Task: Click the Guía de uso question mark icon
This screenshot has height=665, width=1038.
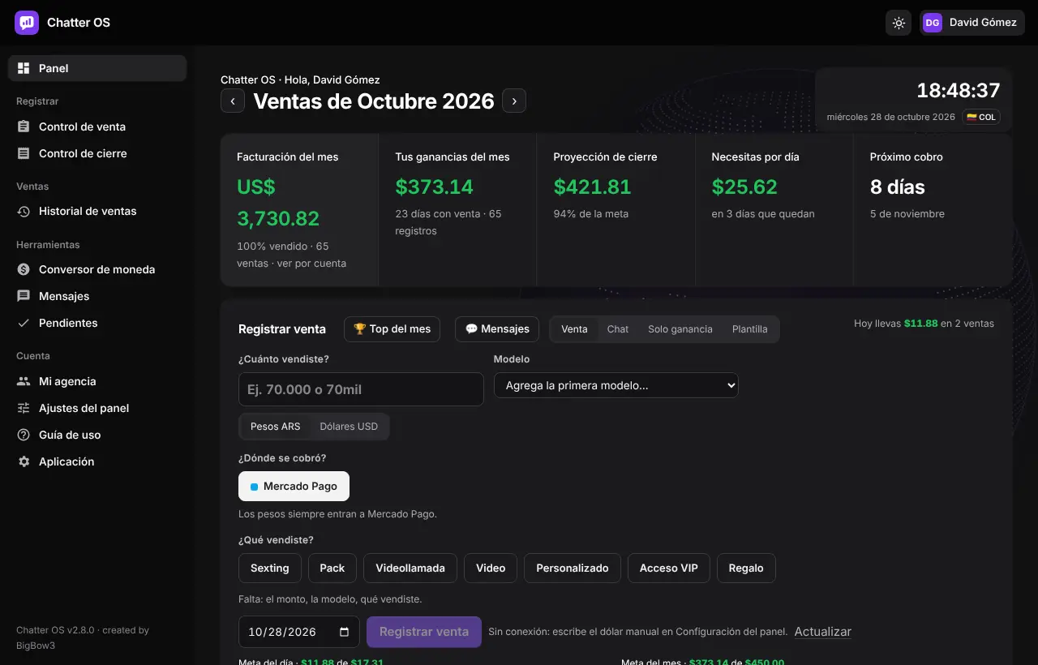Action: 24,435
